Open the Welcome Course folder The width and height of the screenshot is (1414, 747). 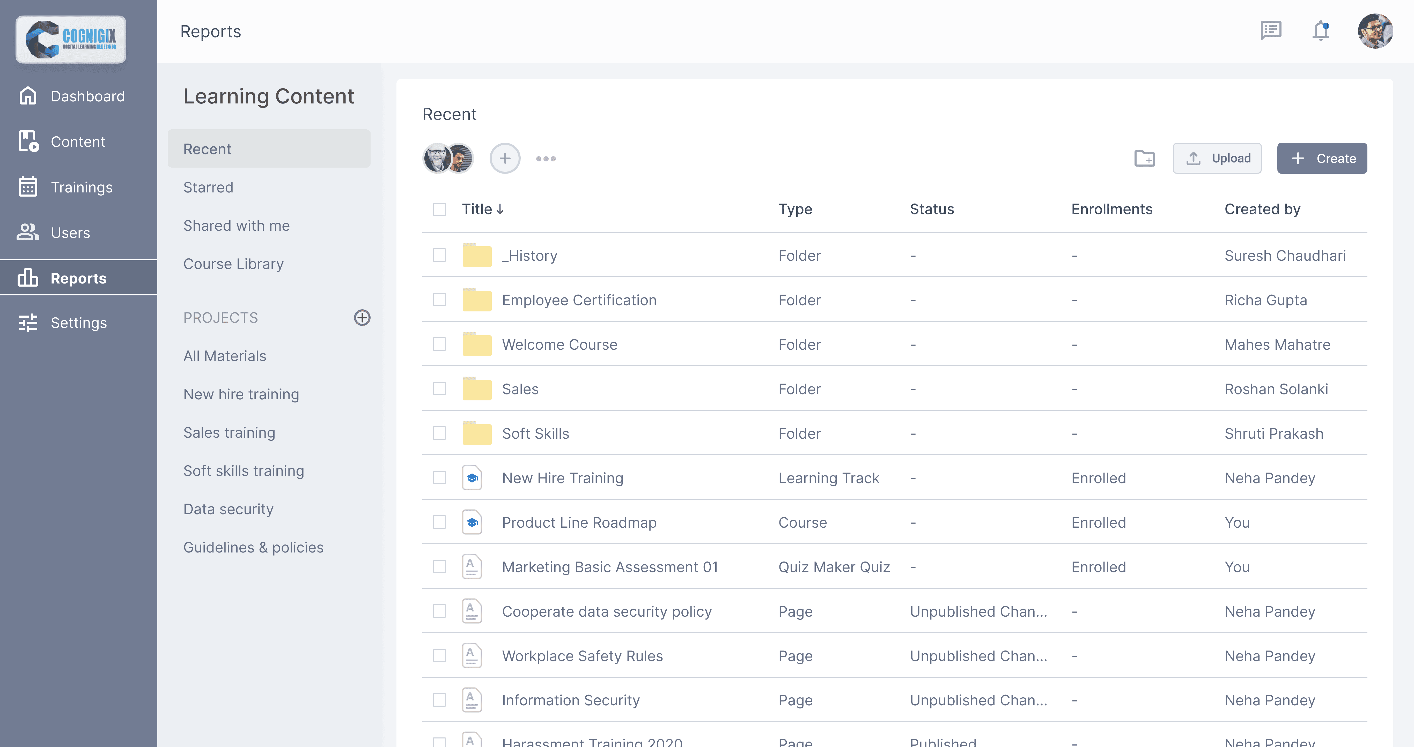[559, 345]
